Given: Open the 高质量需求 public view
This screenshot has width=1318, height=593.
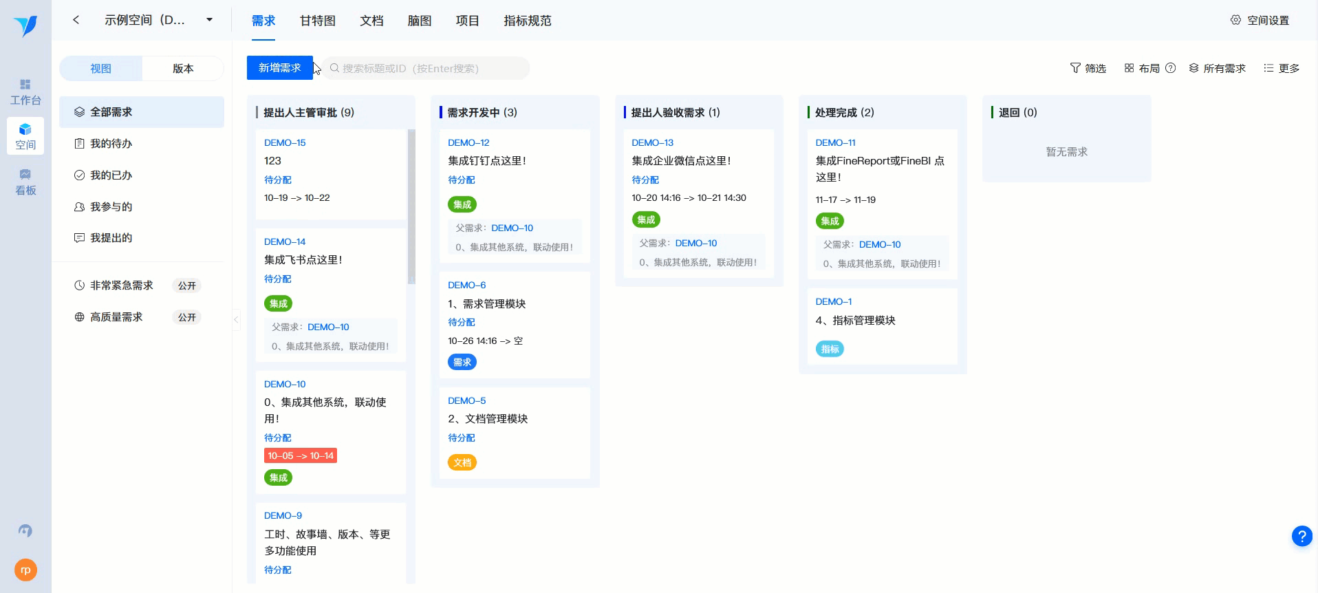Looking at the screenshot, I should (142, 317).
